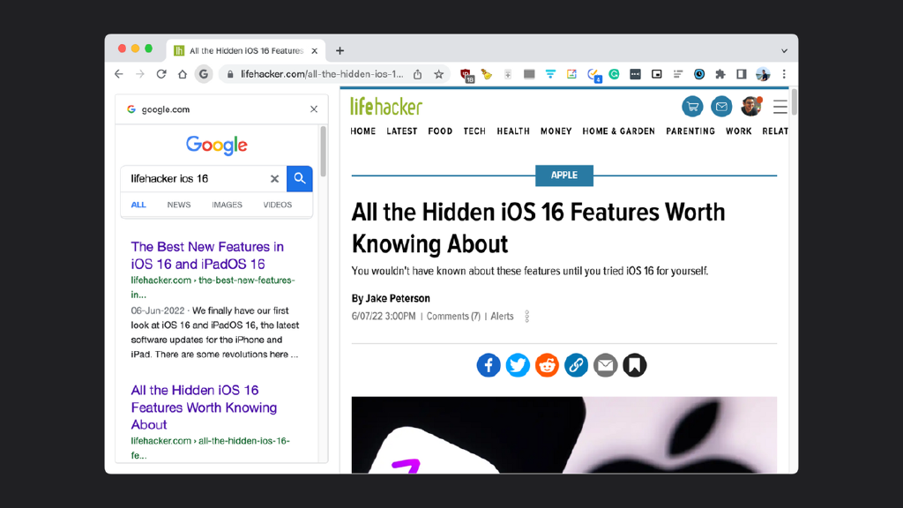
Task: Open the browser home page icon
Action: click(182, 74)
